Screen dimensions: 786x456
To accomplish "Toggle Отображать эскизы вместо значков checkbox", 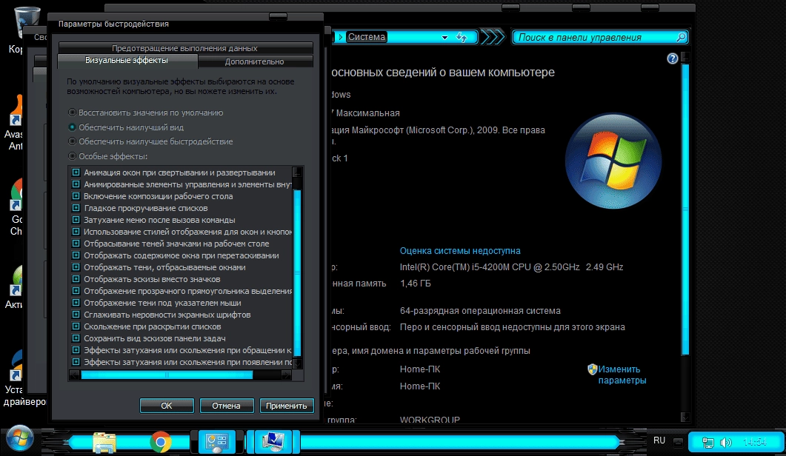I will pos(76,279).
